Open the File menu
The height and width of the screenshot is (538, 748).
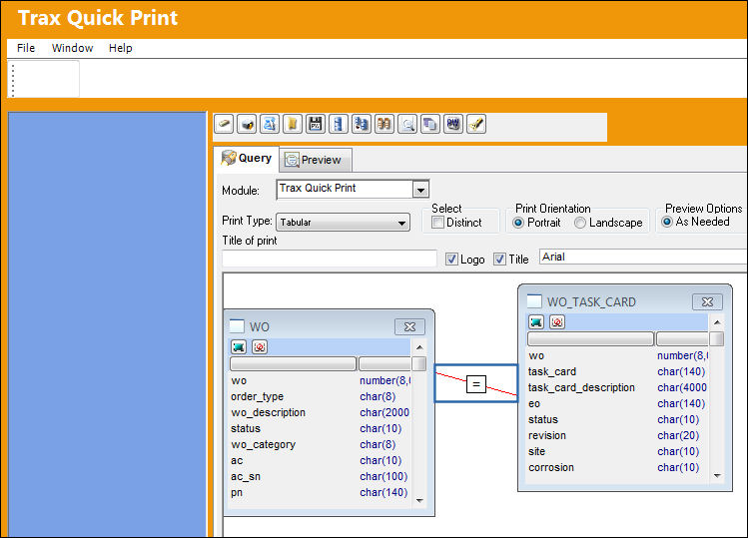tap(26, 48)
